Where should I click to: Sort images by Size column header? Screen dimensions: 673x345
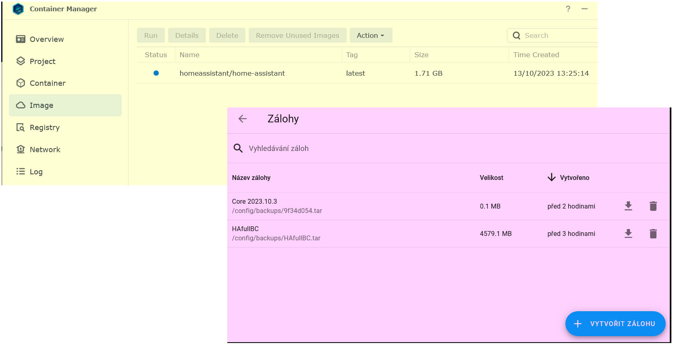click(x=459, y=55)
